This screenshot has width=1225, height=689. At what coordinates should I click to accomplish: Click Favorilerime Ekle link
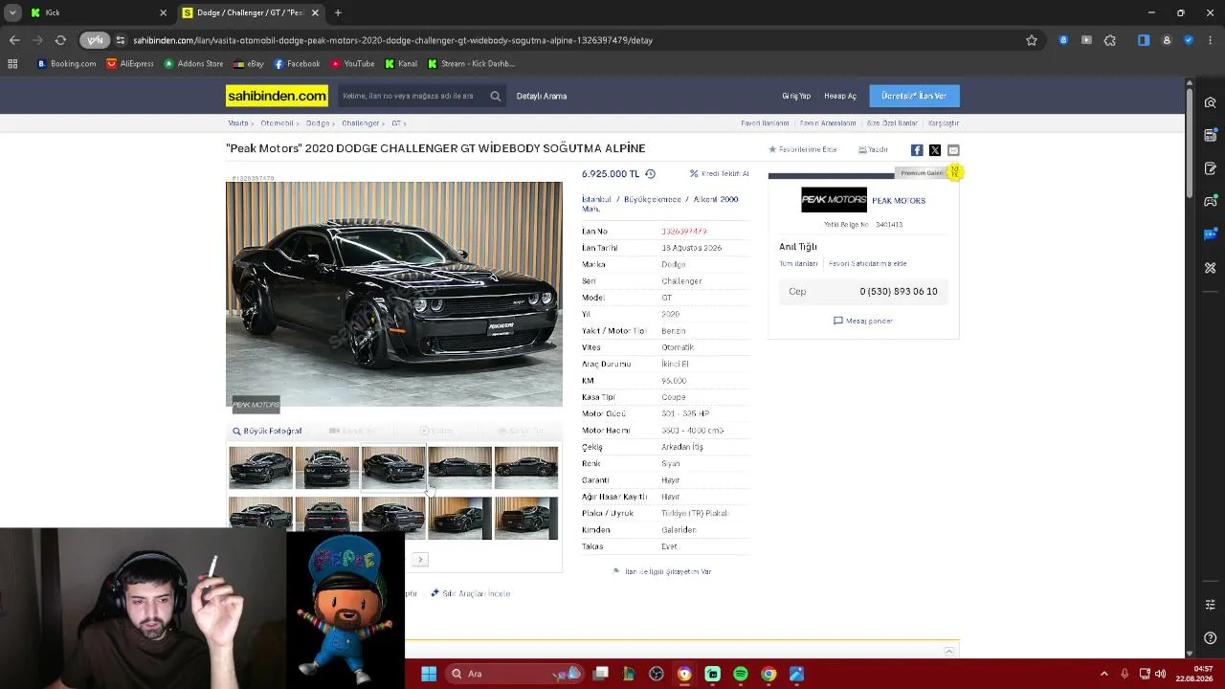point(803,150)
